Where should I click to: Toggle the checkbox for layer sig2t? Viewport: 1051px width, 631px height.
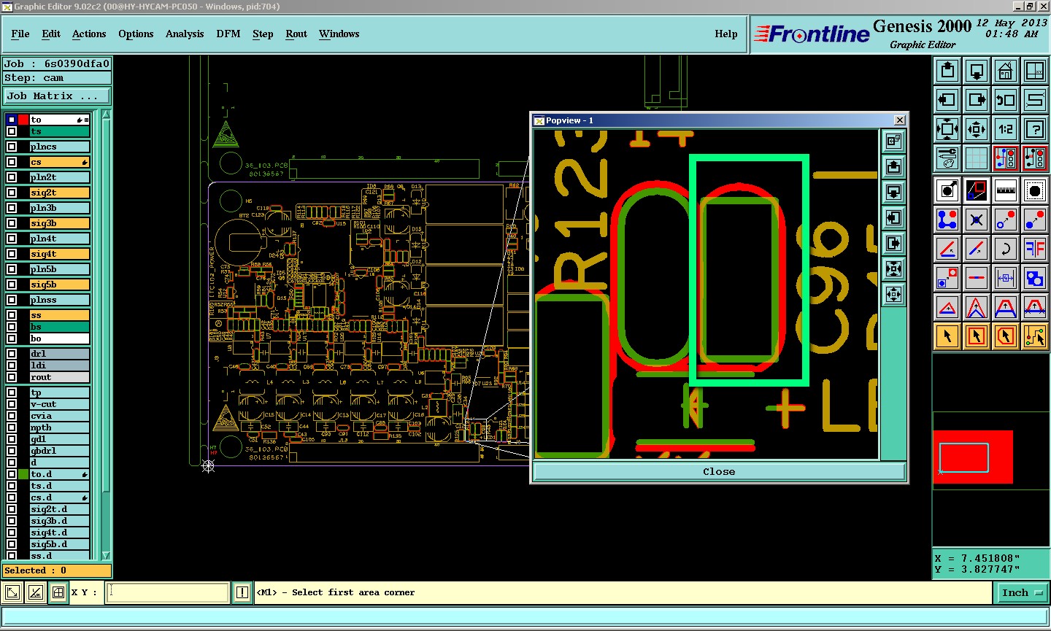[12, 193]
